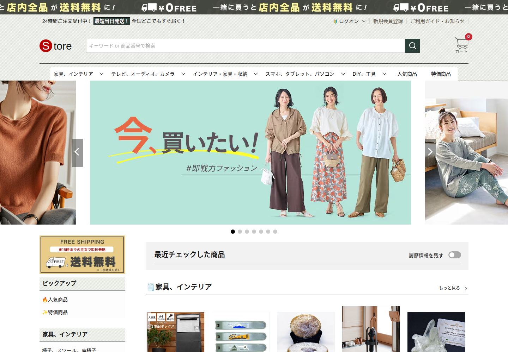Image resolution: width=508 pixels, height=352 pixels.
Task: Open the FREE SHIPPING 送料無料 banner
Action: tap(82, 254)
